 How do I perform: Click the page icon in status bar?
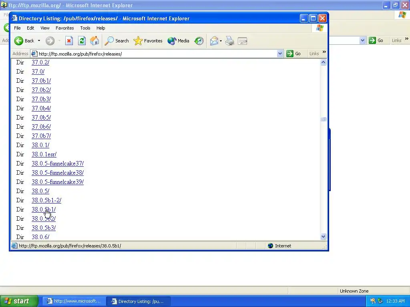14,246
